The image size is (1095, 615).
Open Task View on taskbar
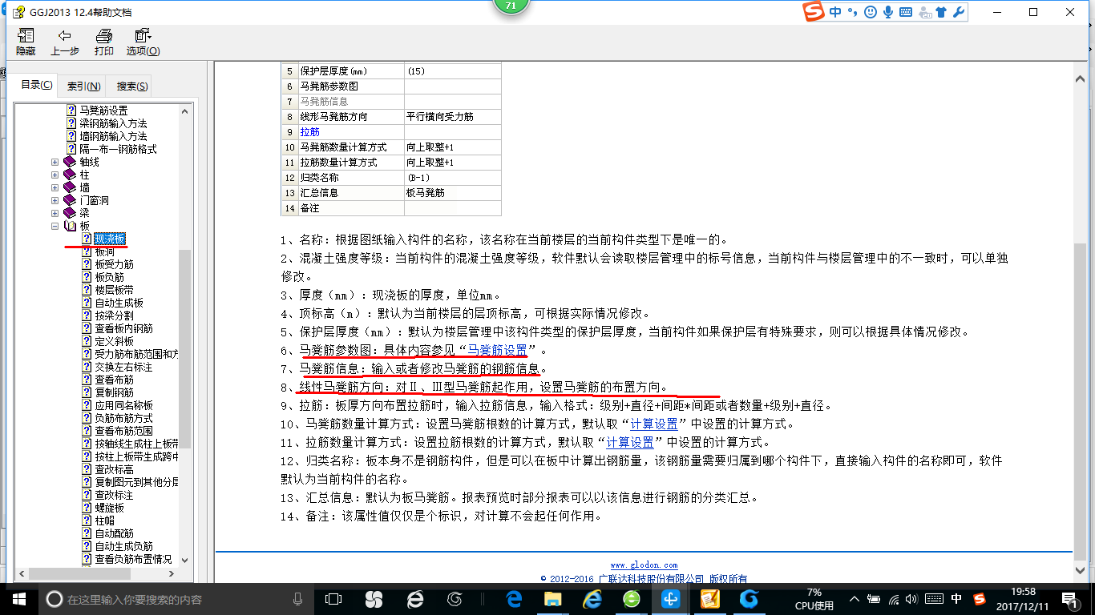(333, 599)
